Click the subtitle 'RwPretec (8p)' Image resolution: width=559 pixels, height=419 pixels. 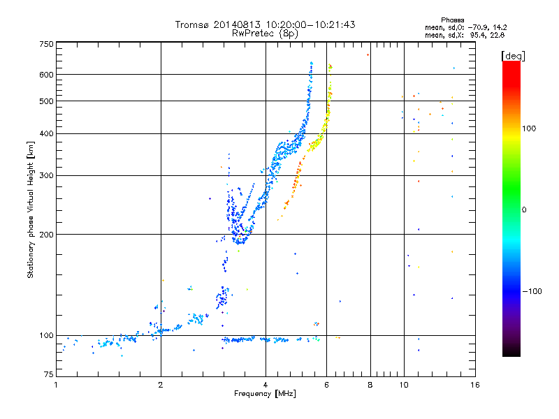pyautogui.click(x=266, y=34)
